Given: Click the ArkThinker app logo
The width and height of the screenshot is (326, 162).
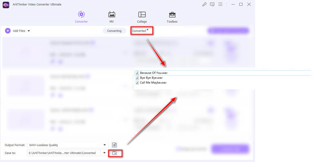Looking at the screenshot, I should click(x=6, y=4).
